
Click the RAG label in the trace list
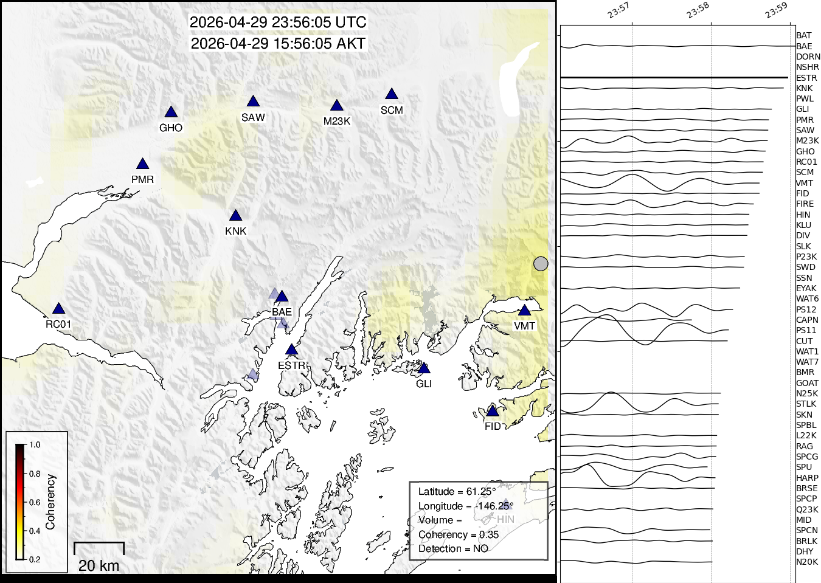[805, 446]
